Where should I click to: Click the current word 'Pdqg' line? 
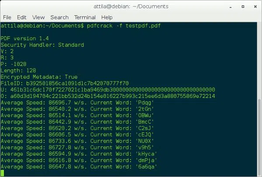(x=79, y=102)
